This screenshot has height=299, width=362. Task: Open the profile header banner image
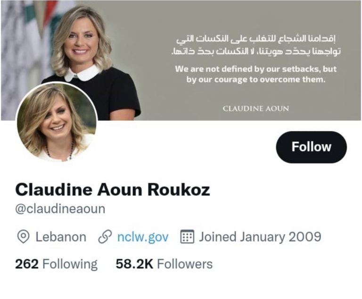pyautogui.click(x=181, y=60)
